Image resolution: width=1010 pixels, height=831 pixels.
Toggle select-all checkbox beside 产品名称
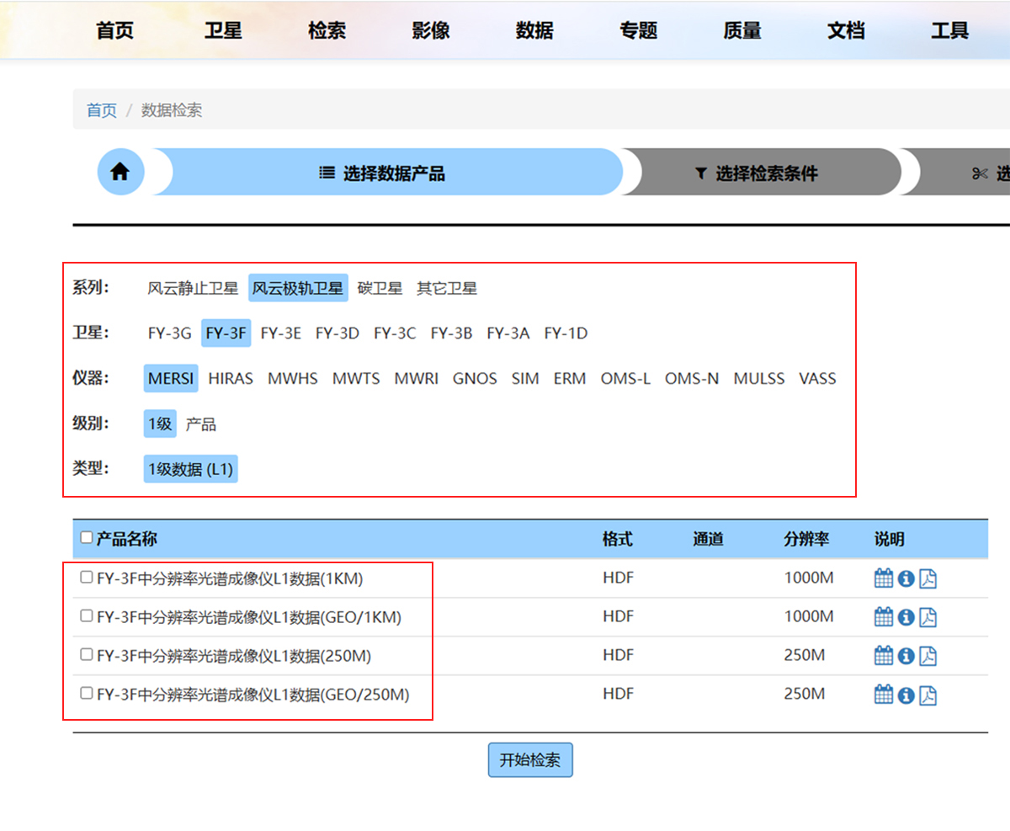pyautogui.click(x=86, y=538)
